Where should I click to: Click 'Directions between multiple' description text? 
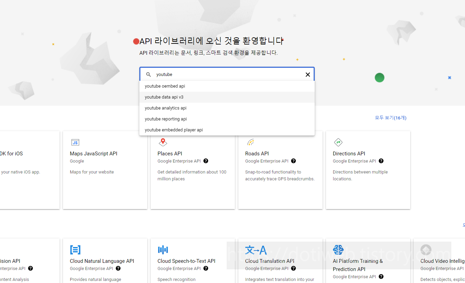(x=360, y=172)
